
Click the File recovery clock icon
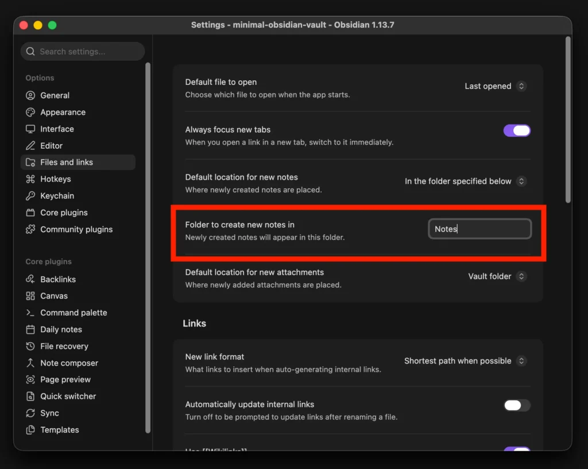point(30,346)
